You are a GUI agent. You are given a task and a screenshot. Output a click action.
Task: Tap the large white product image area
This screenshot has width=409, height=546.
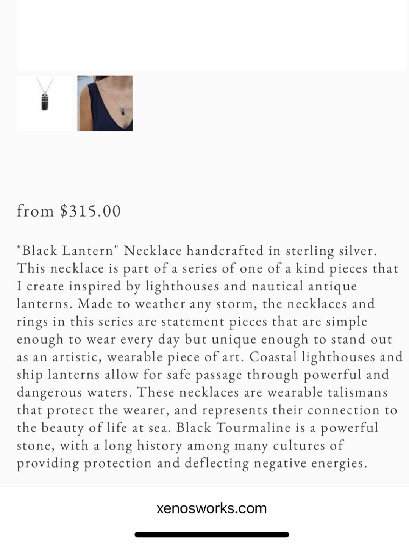click(211, 35)
